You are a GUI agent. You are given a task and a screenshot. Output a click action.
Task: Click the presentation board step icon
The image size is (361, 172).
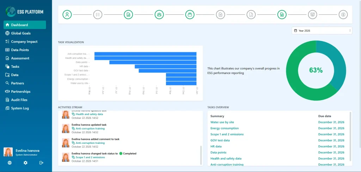pyautogui.click(x=313, y=14)
